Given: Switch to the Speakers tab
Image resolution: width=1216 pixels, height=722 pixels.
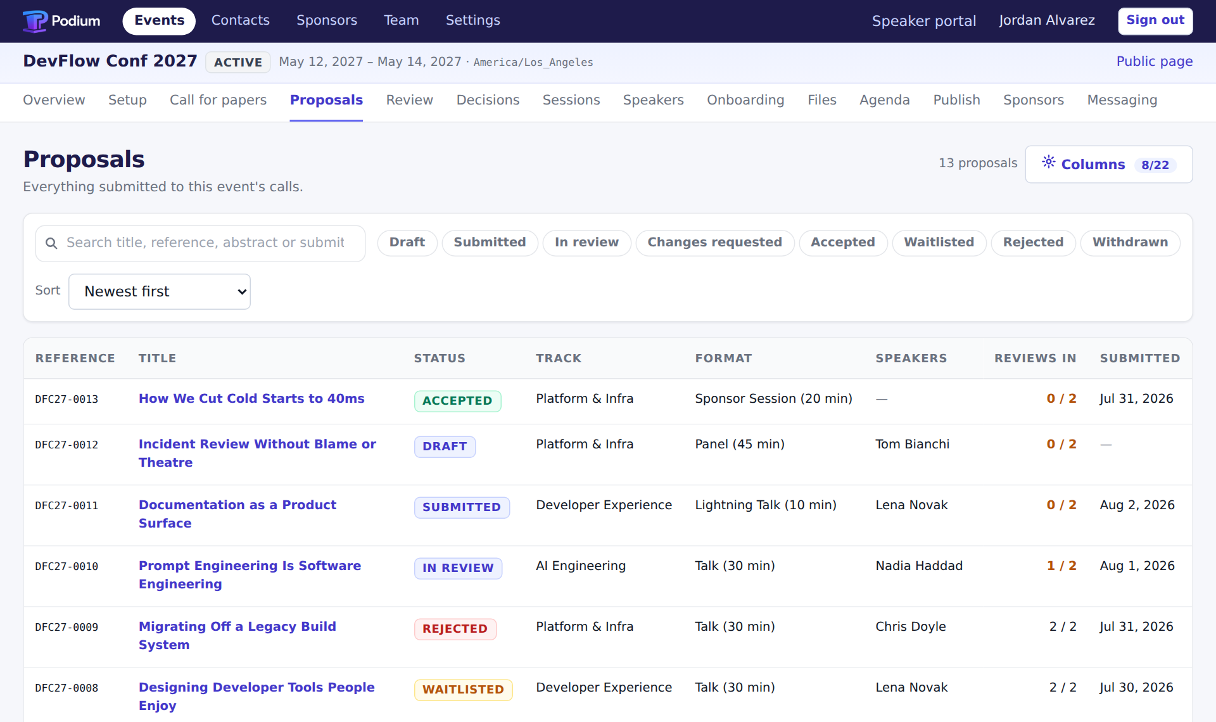Looking at the screenshot, I should (x=653, y=100).
